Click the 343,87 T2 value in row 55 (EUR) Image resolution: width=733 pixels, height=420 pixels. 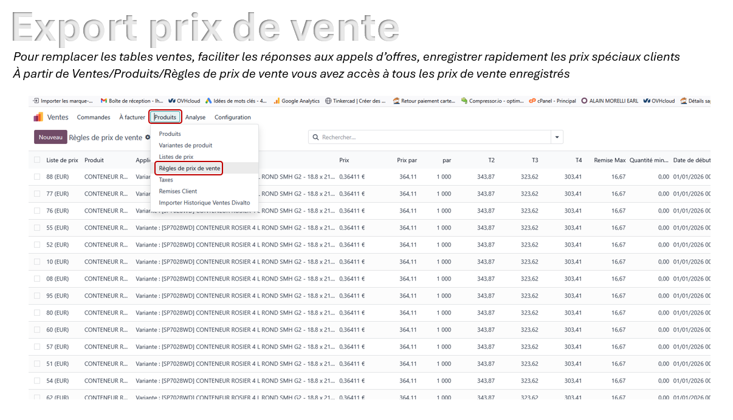point(486,228)
